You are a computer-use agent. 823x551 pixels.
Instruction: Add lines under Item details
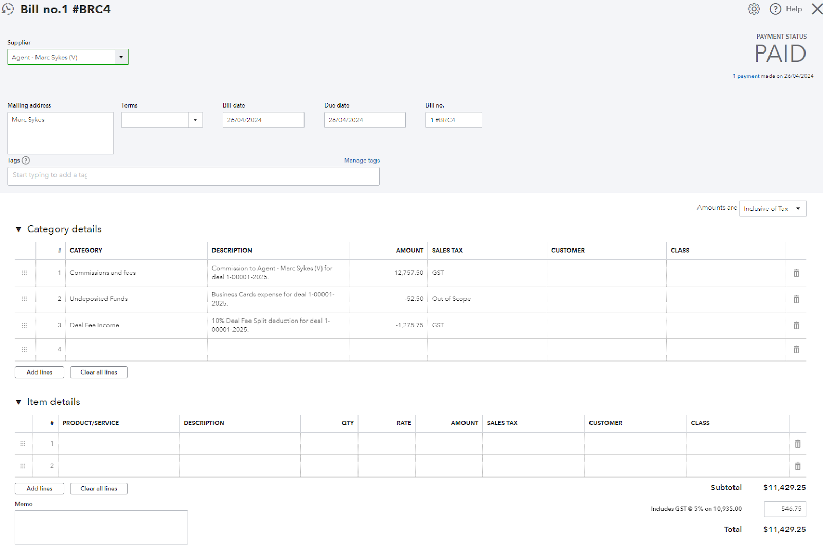(x=40, y=488)
